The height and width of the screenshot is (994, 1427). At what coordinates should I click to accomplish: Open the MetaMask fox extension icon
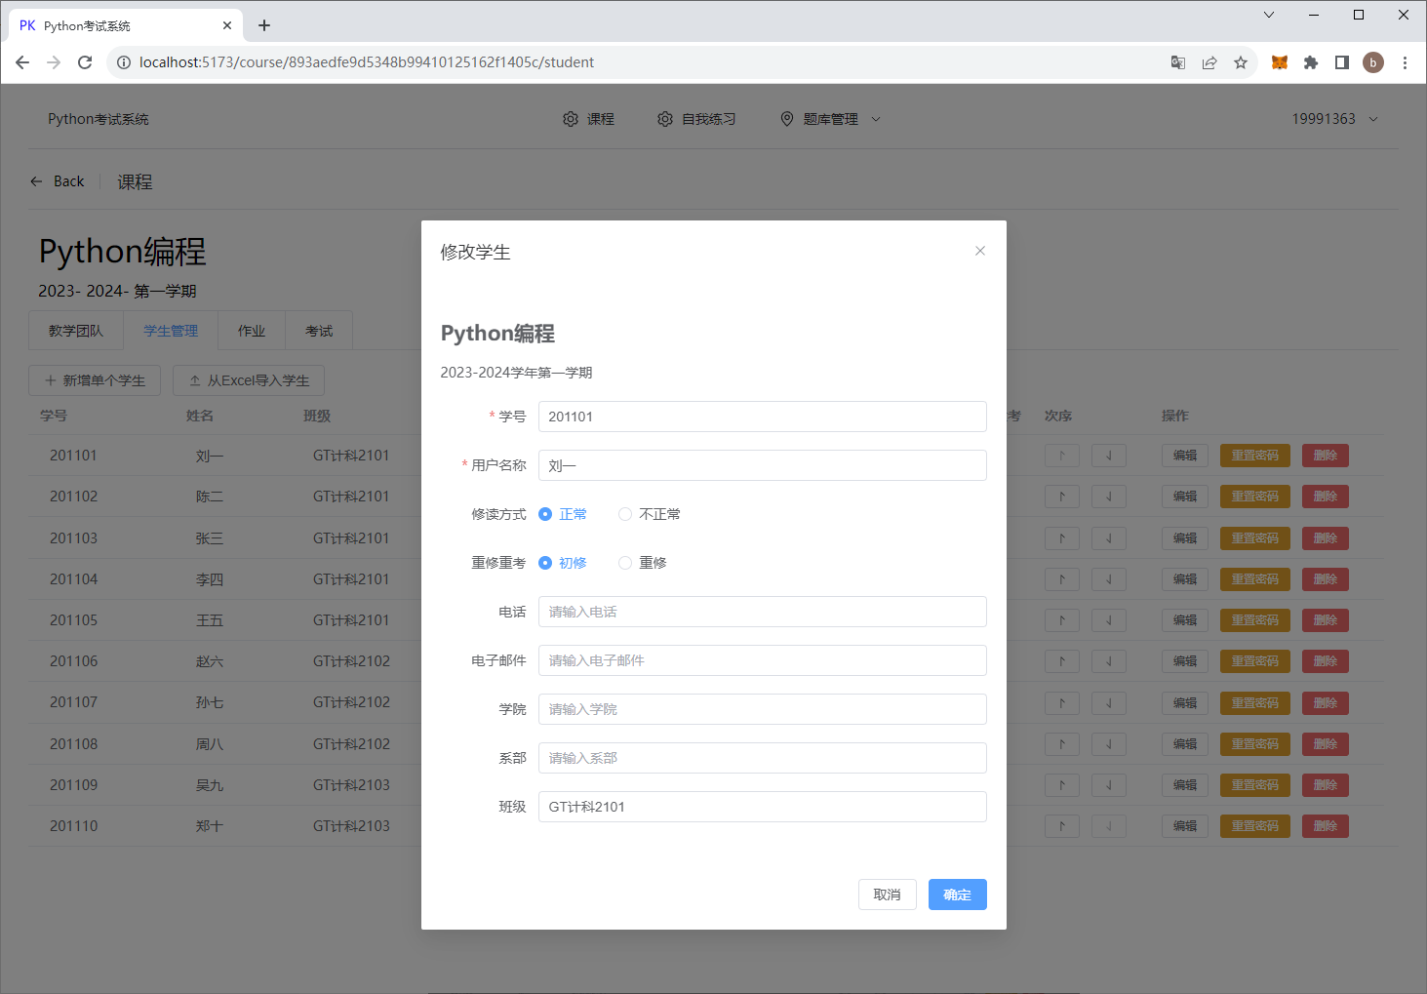click(x=1280, y=62)
